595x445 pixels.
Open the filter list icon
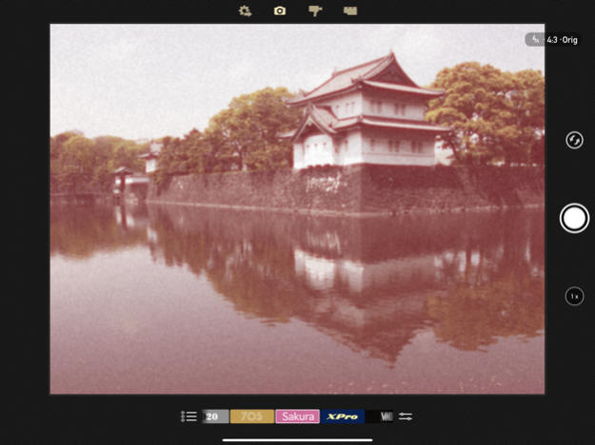point(189,416)
